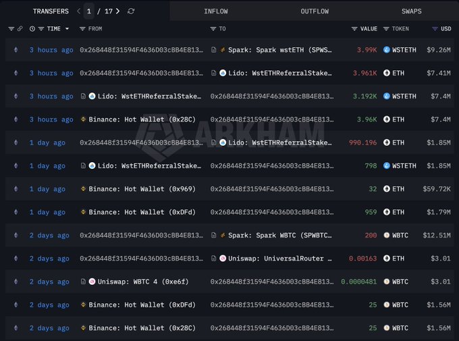The image size is (459, 341).
Task: Go to the previous transfers page
Action: click(78, 11)
